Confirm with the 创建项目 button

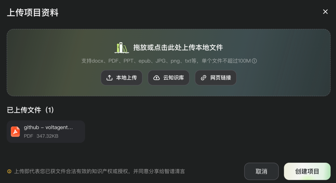tap(307, 171)
